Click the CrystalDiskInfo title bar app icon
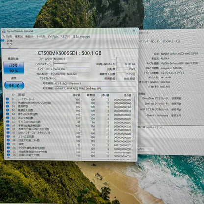 coord(4,31)
